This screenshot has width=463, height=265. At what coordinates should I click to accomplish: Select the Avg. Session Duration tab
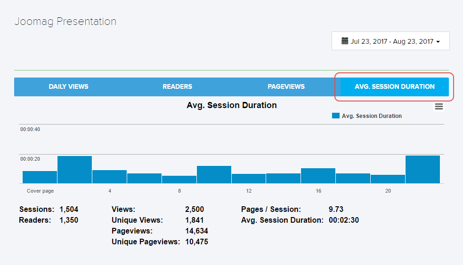[394, 87]
